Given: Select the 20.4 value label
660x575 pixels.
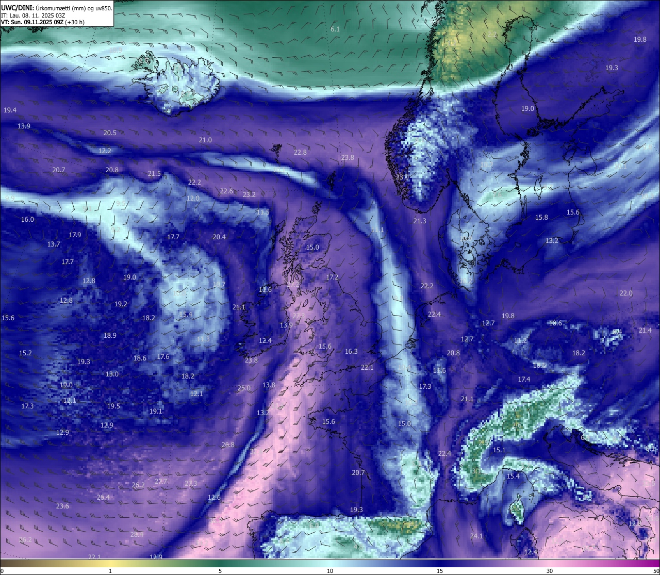Looking at the screenshot, I should [219, 237].
